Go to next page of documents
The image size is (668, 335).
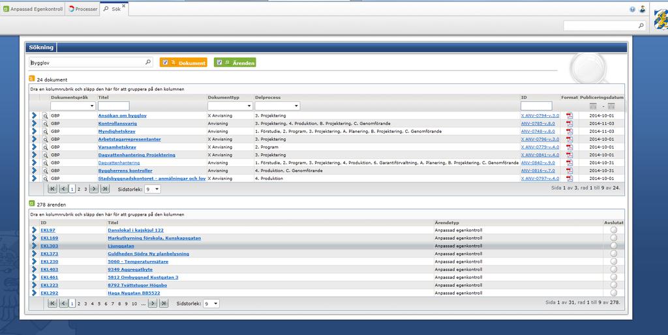click(94, 188)
